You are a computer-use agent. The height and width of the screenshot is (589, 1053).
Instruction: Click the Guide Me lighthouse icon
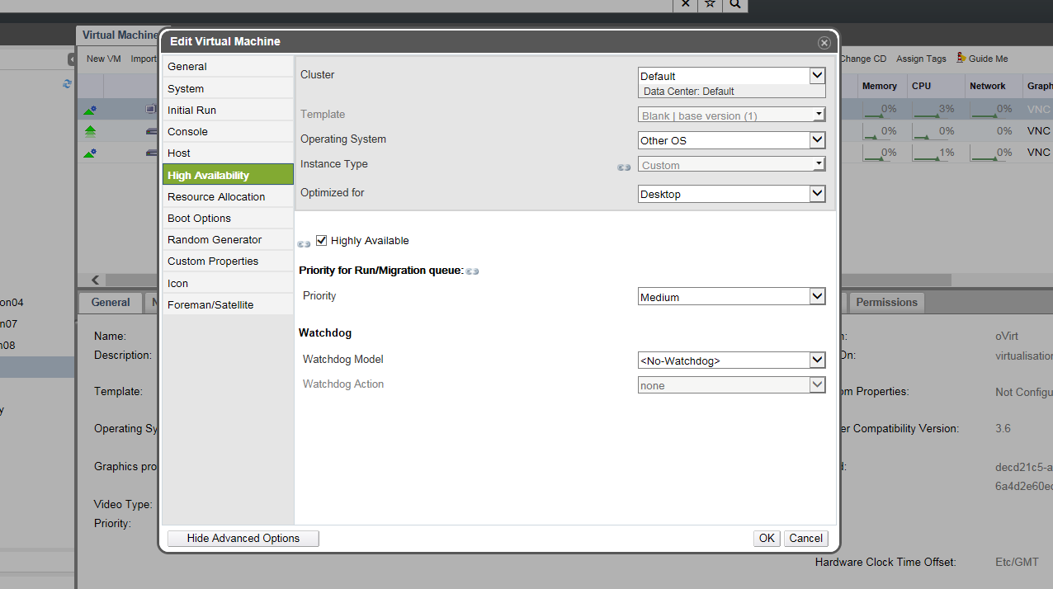[x=961, y=58]
